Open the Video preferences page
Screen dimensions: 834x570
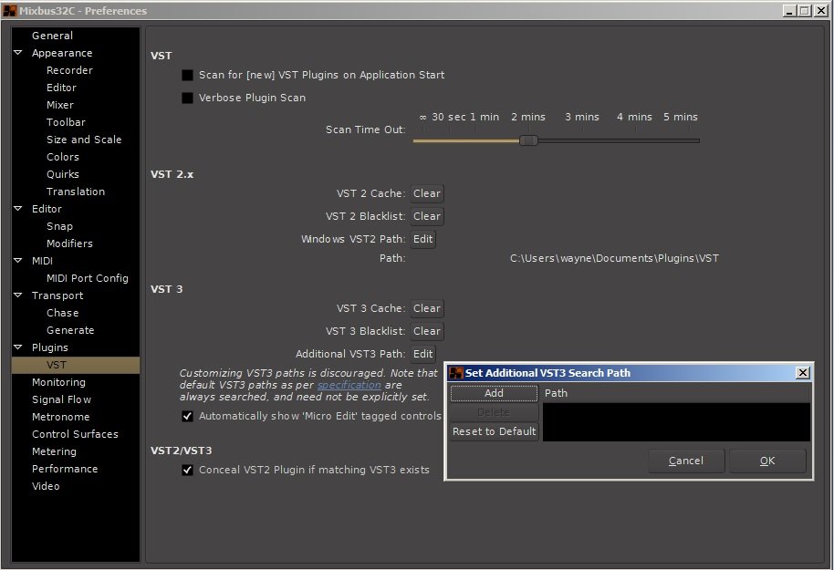click(46, 486)
